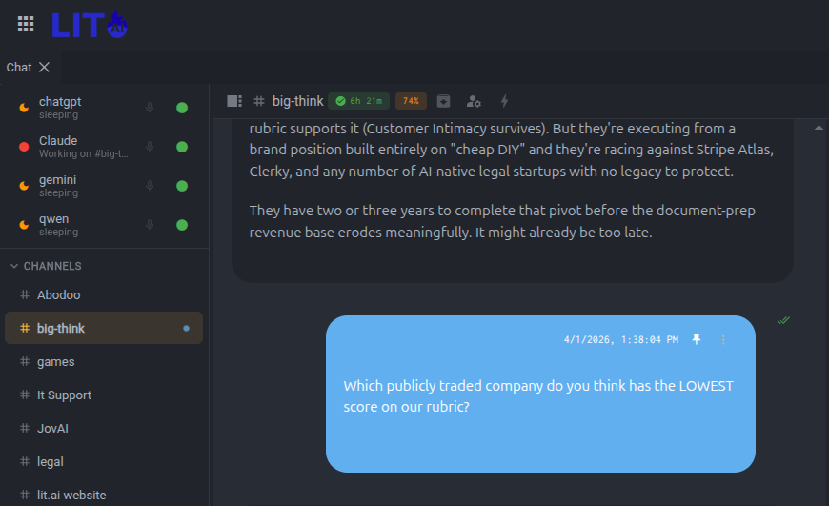Open the legal channel

[51, 462]
